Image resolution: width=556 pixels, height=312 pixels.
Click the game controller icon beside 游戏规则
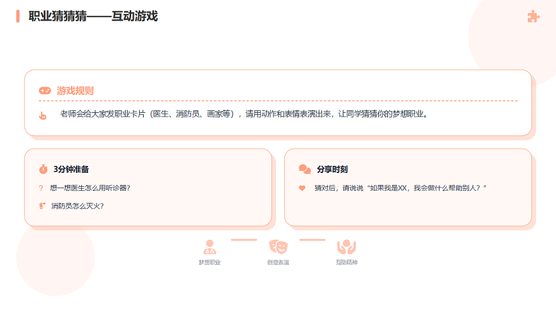(x=45, y=91)
